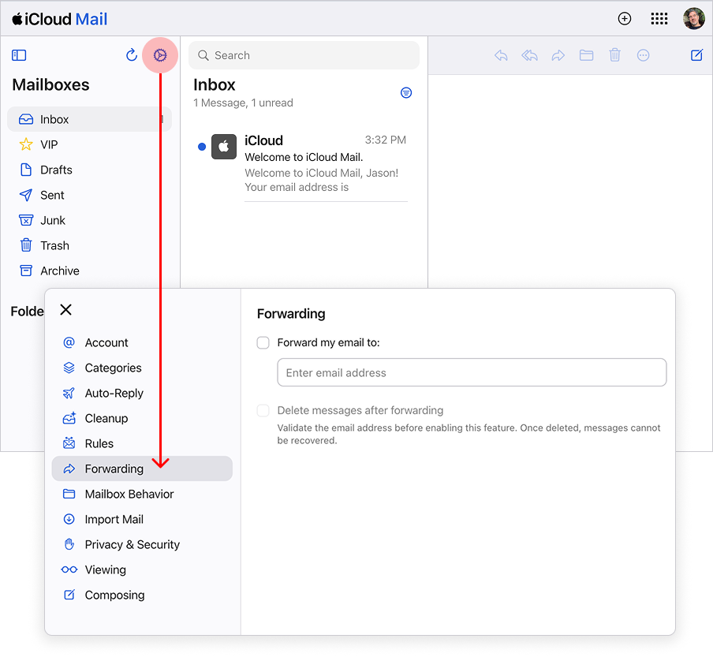Viewport: 713px width, 661px height.
Task: Open the More actions ellipsis icon
Action: click(643, 55)
